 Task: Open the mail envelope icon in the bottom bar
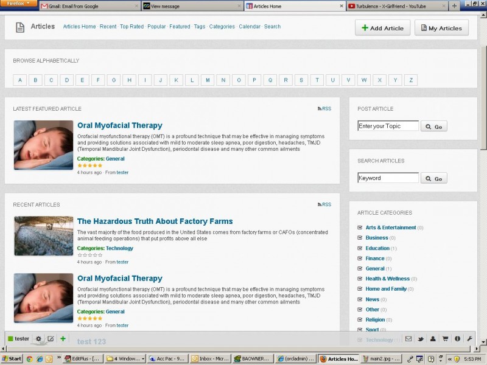[408, 339]
